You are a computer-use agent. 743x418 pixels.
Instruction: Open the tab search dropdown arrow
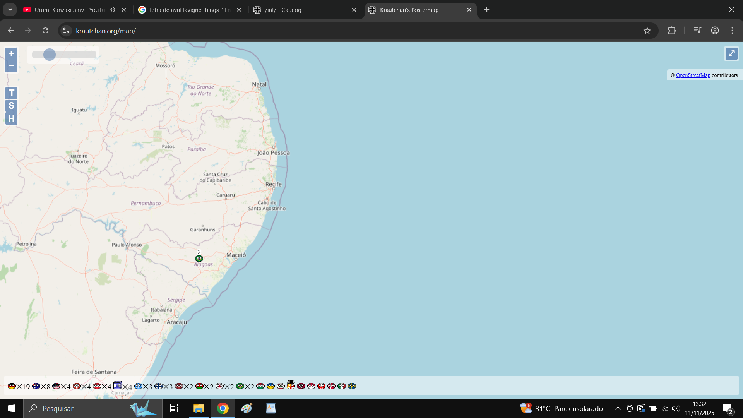coord(10,10)
